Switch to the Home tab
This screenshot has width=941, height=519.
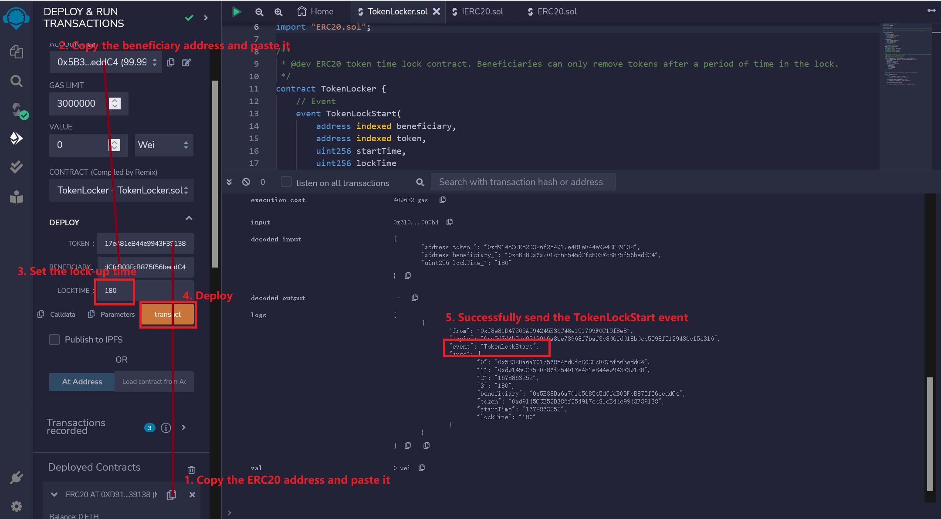tap(315, 12)
